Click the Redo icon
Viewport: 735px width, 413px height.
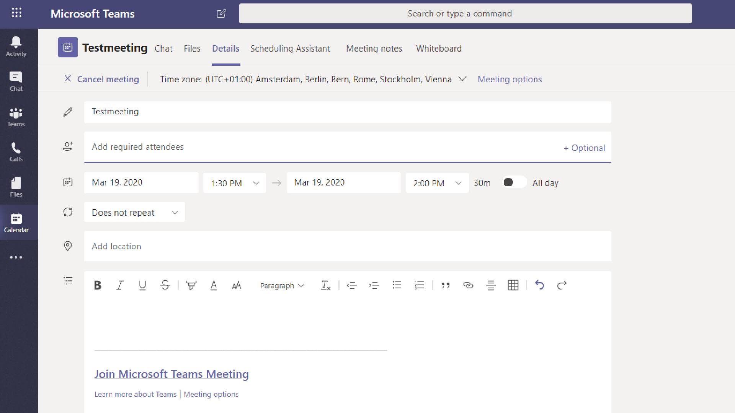coord(562,285)
